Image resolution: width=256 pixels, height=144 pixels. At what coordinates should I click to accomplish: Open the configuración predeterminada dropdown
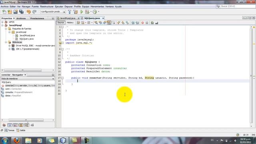pos(53,12)
